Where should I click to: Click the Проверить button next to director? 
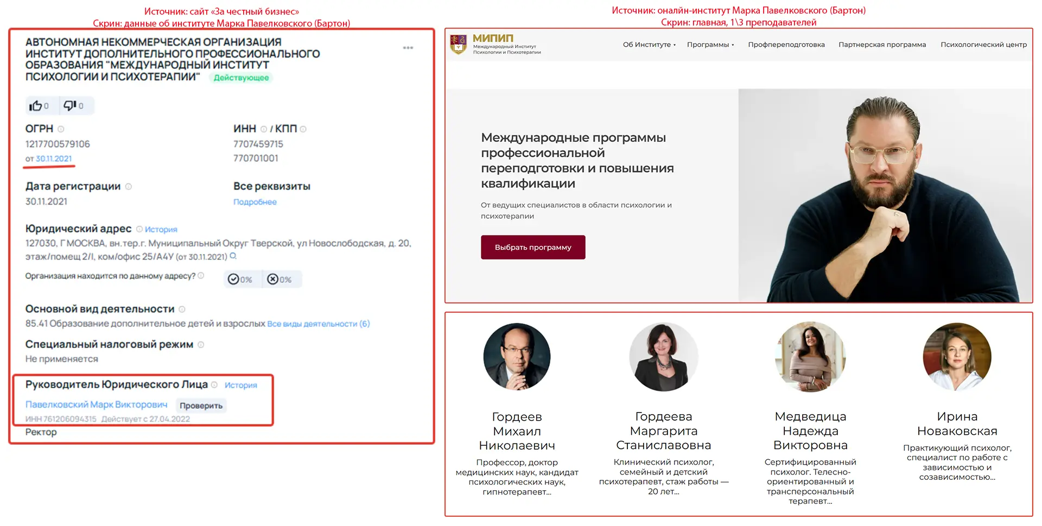201,405
